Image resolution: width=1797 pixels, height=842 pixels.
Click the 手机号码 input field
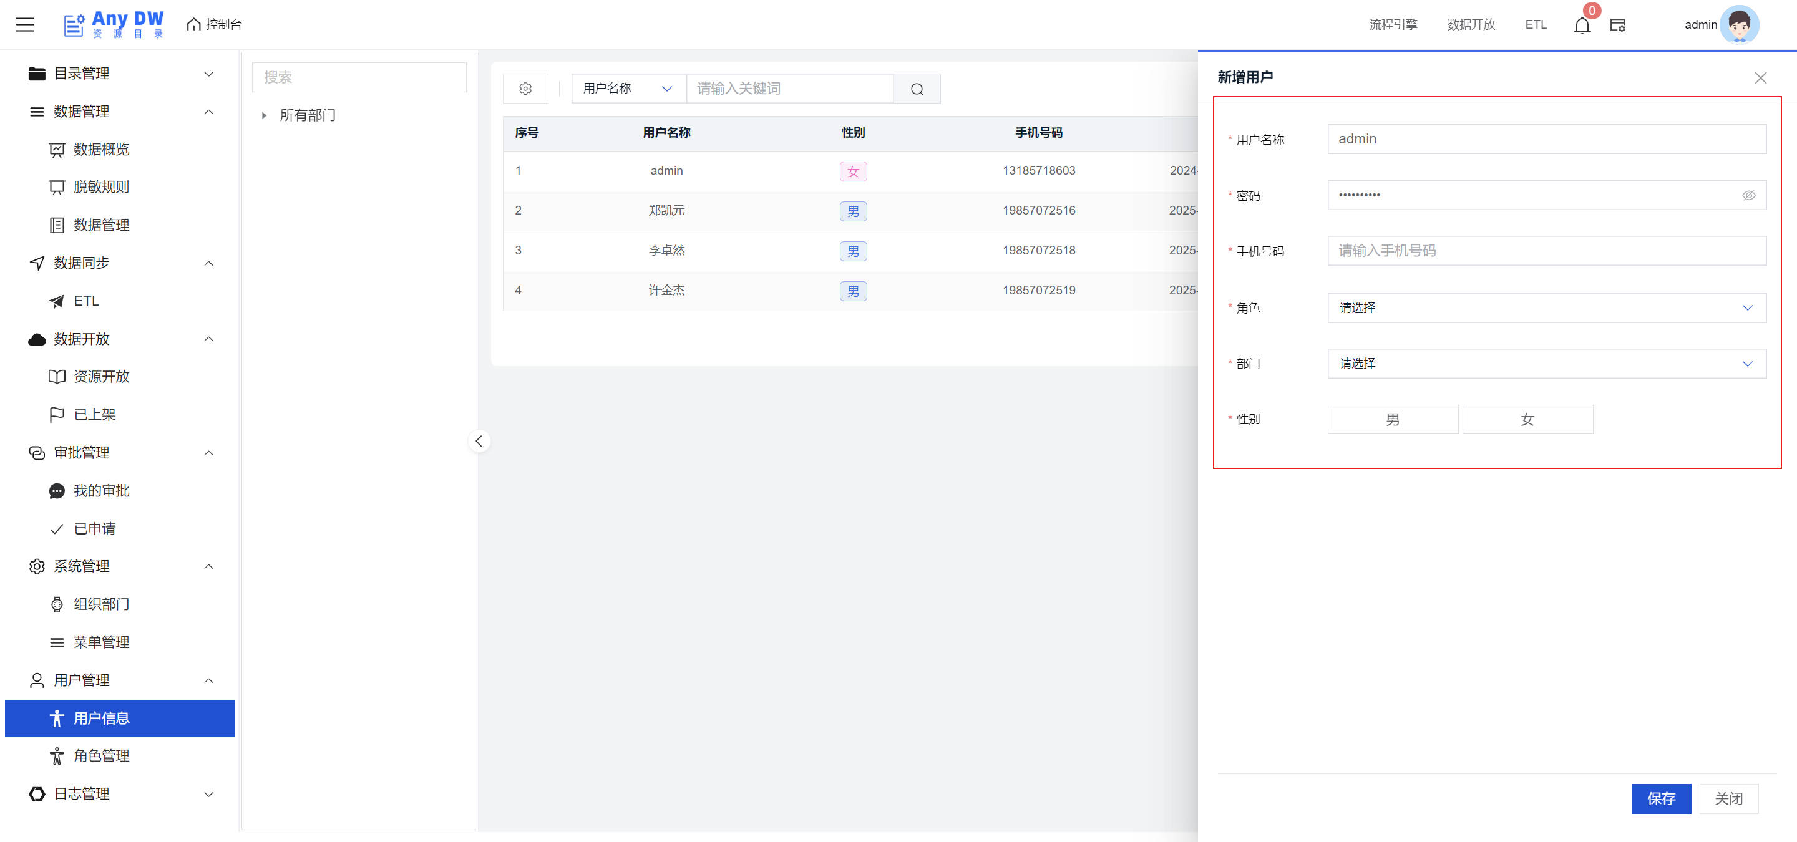[1546, 250]
